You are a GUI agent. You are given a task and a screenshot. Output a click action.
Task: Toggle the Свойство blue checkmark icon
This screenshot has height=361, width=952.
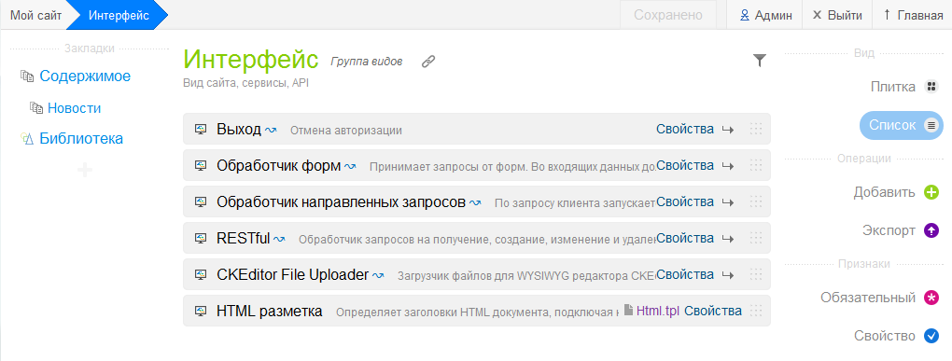coord(931,336)
